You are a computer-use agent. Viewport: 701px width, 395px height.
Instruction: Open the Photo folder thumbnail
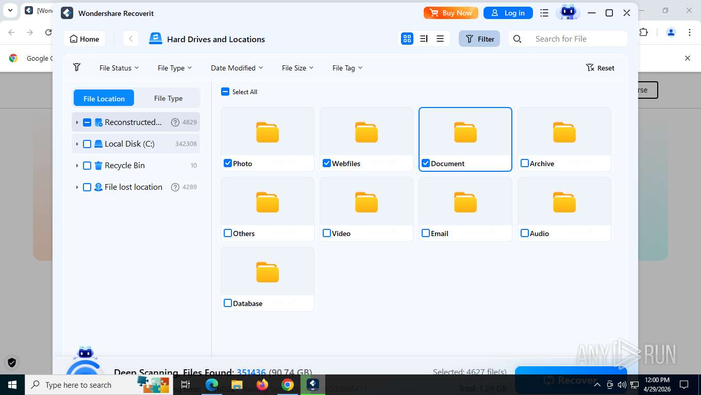click(268, 132)
